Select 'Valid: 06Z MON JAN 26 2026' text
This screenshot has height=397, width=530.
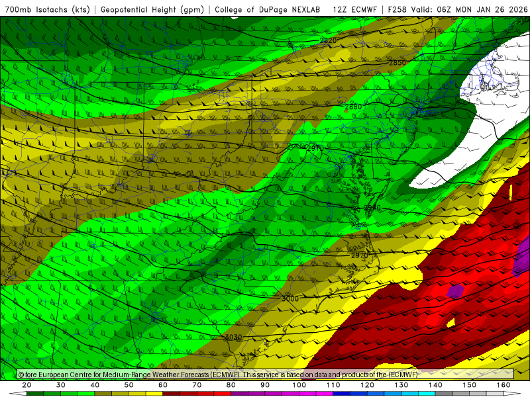(x=469, y=9)
